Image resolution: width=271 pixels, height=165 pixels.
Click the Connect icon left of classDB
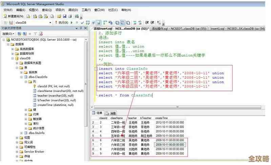5,22
